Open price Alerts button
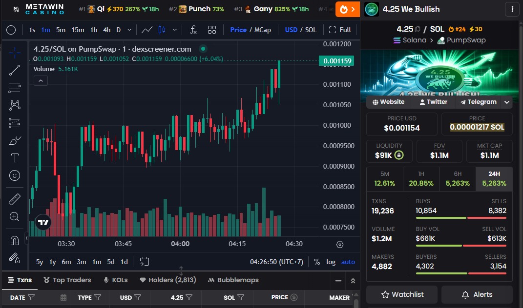Image resolution: width=523 pixels, height=308 pixels. click(477, 294)
